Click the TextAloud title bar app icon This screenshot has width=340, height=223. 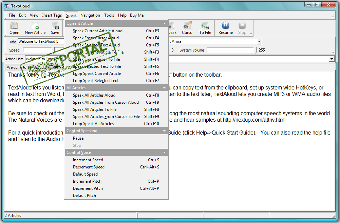coord(7,6)
